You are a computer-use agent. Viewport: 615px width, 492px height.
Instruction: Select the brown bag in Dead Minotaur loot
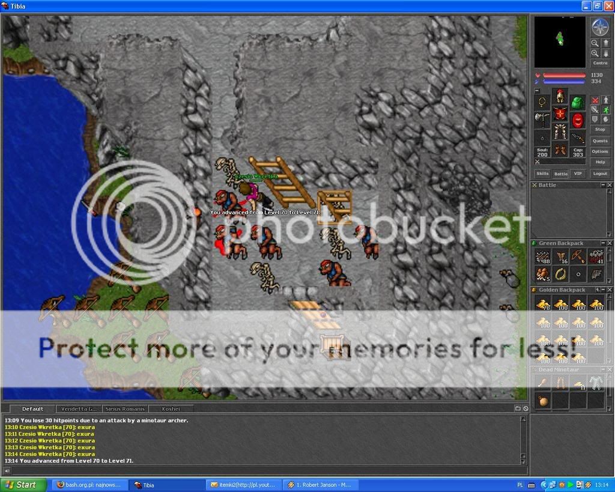coord(543,401)
